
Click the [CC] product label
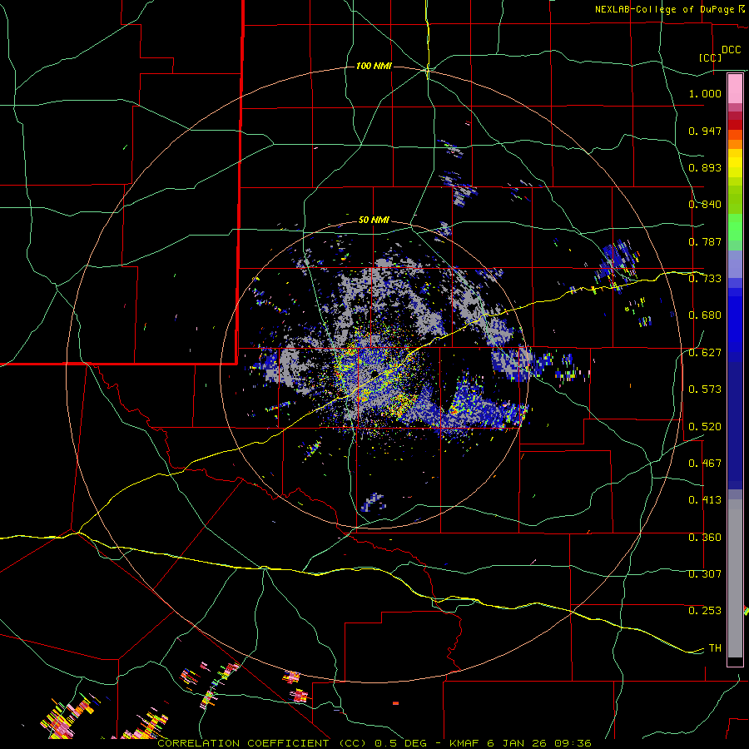[711, 57]
